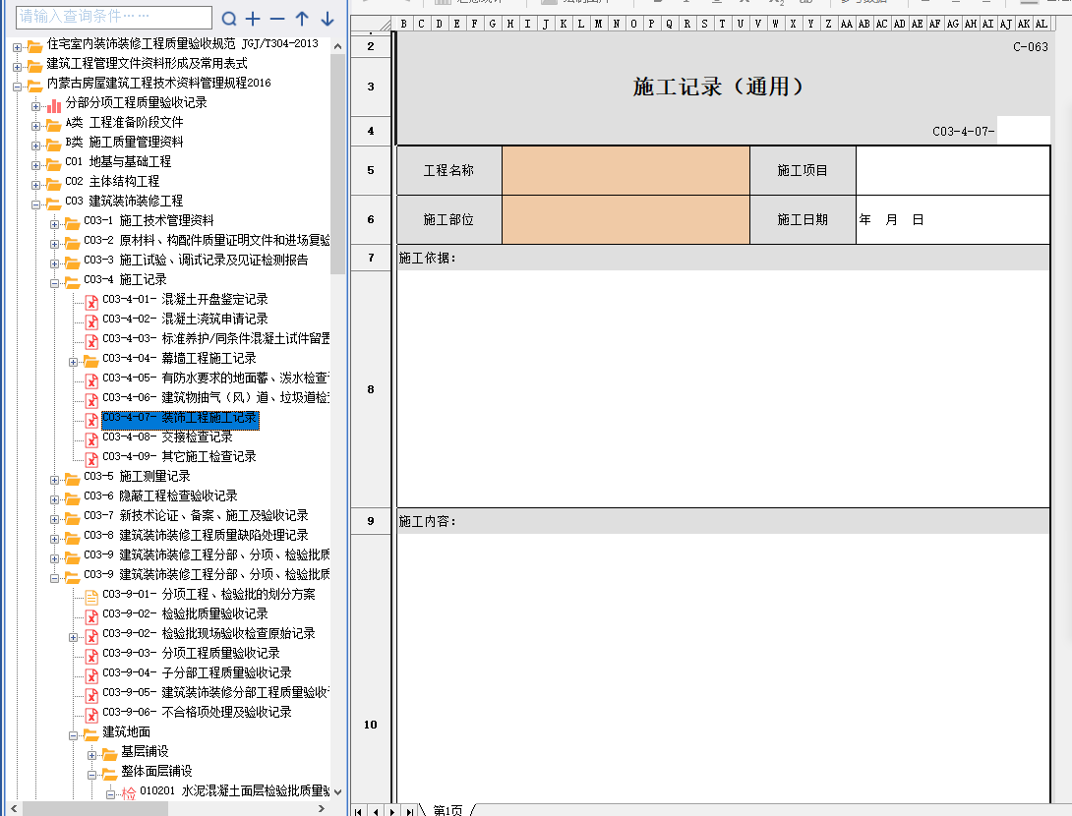Click the up arrow search icon

pos(302,19)
